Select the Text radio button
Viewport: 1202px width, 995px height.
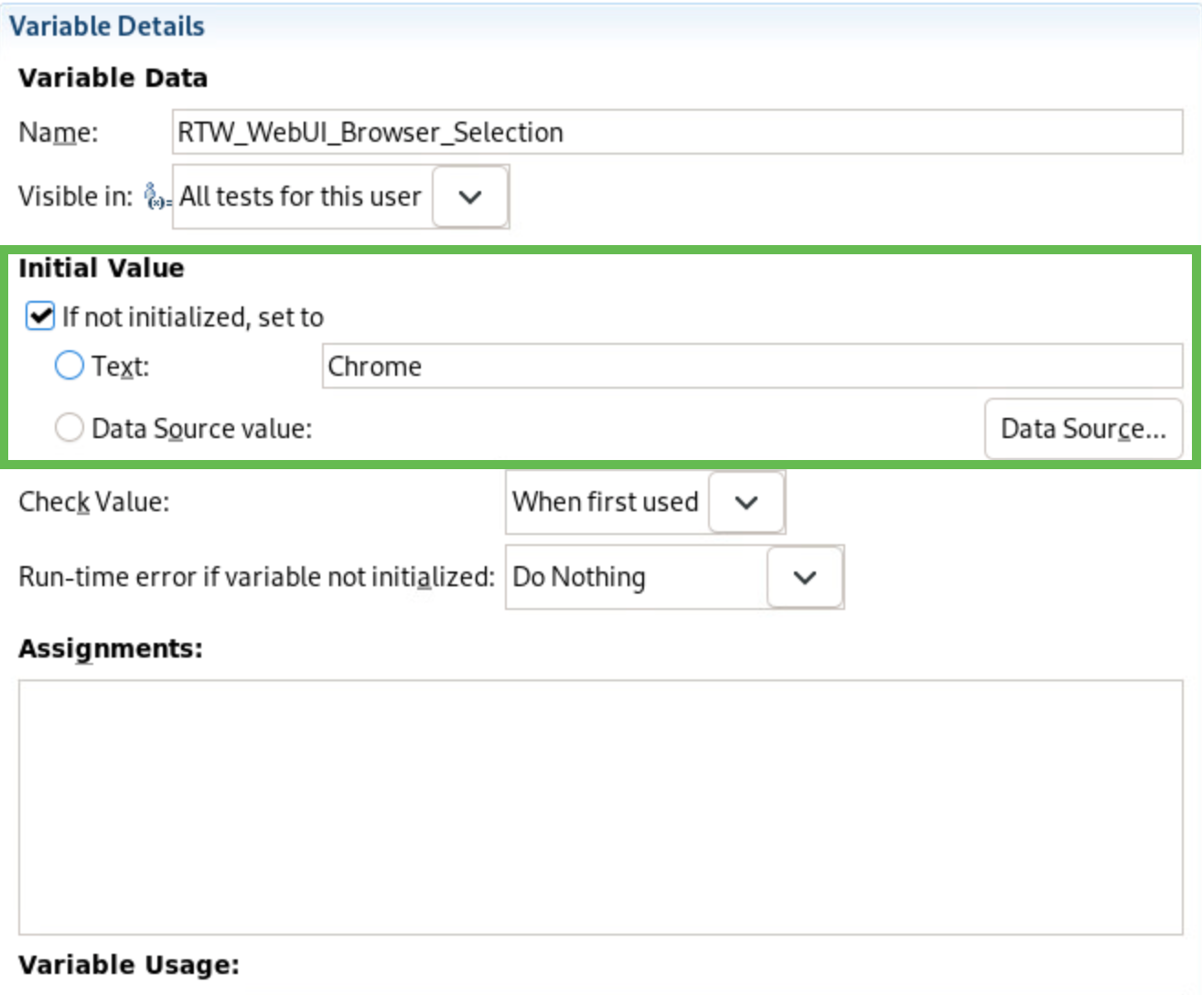[70, 366]
